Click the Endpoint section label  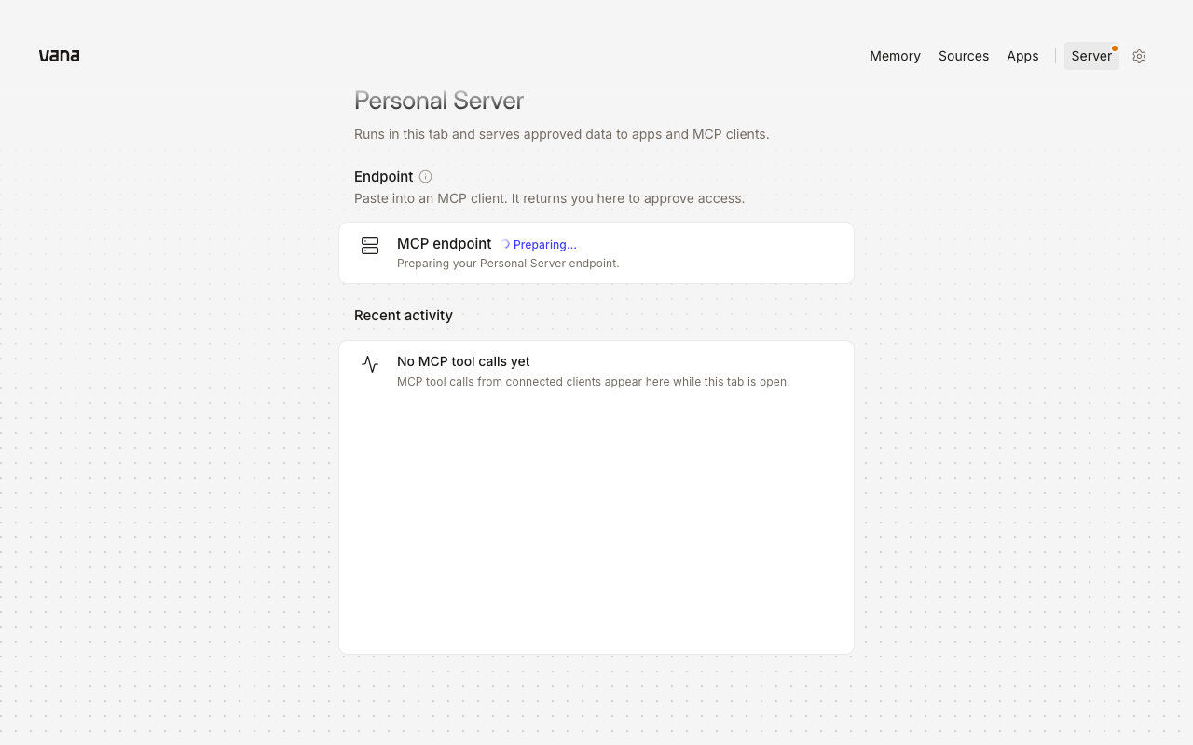tap(383, 177)
